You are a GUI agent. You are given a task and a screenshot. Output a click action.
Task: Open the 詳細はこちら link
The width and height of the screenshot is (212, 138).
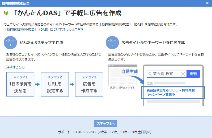(x=15, y=67)
